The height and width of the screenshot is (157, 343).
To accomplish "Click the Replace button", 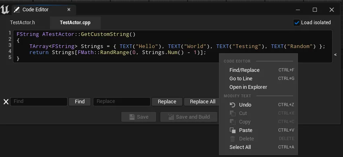I will tap(167, 102).
